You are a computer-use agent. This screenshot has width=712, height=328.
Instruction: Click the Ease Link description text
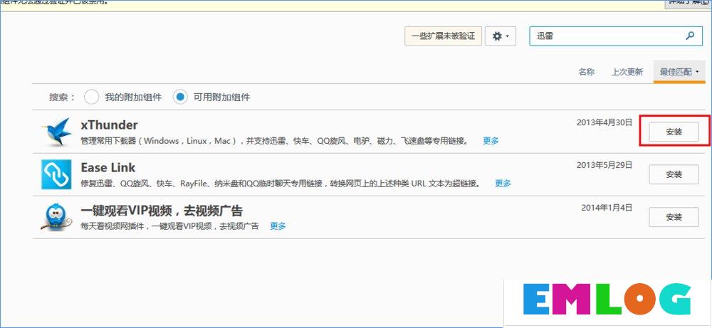(x=281, y=184)
